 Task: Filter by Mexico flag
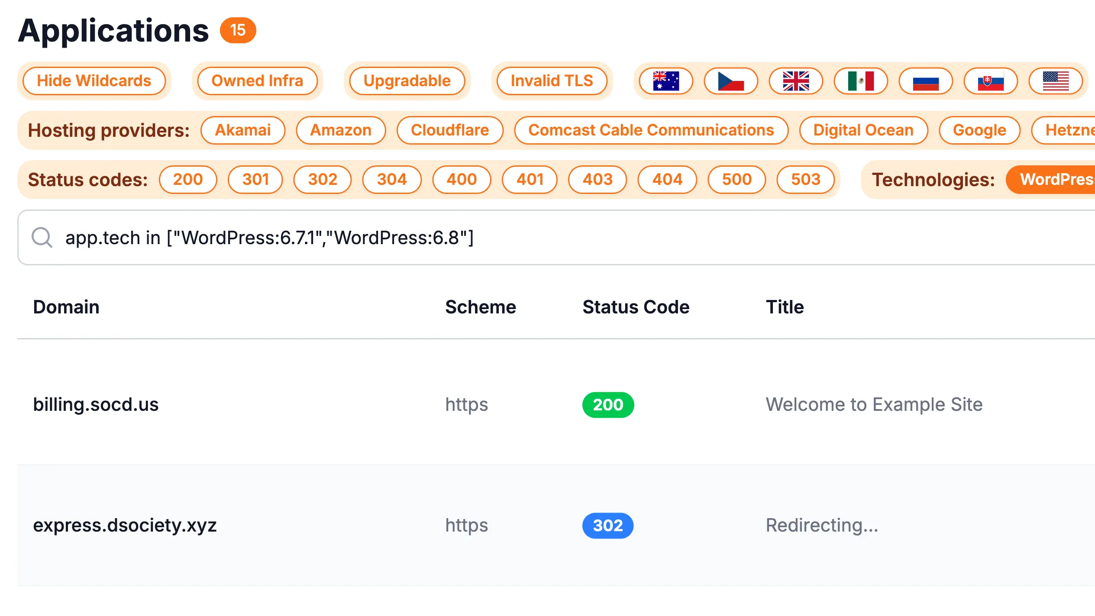coord(861,81)
